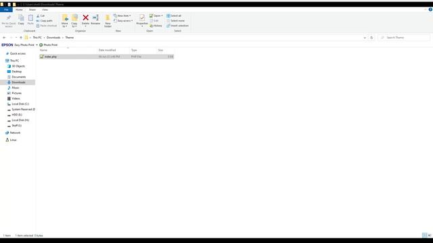Open the New item dropdown
Image resolution: width=433 pixels, height=243 pixels.
pyautogui.click(x=122, y=16)
